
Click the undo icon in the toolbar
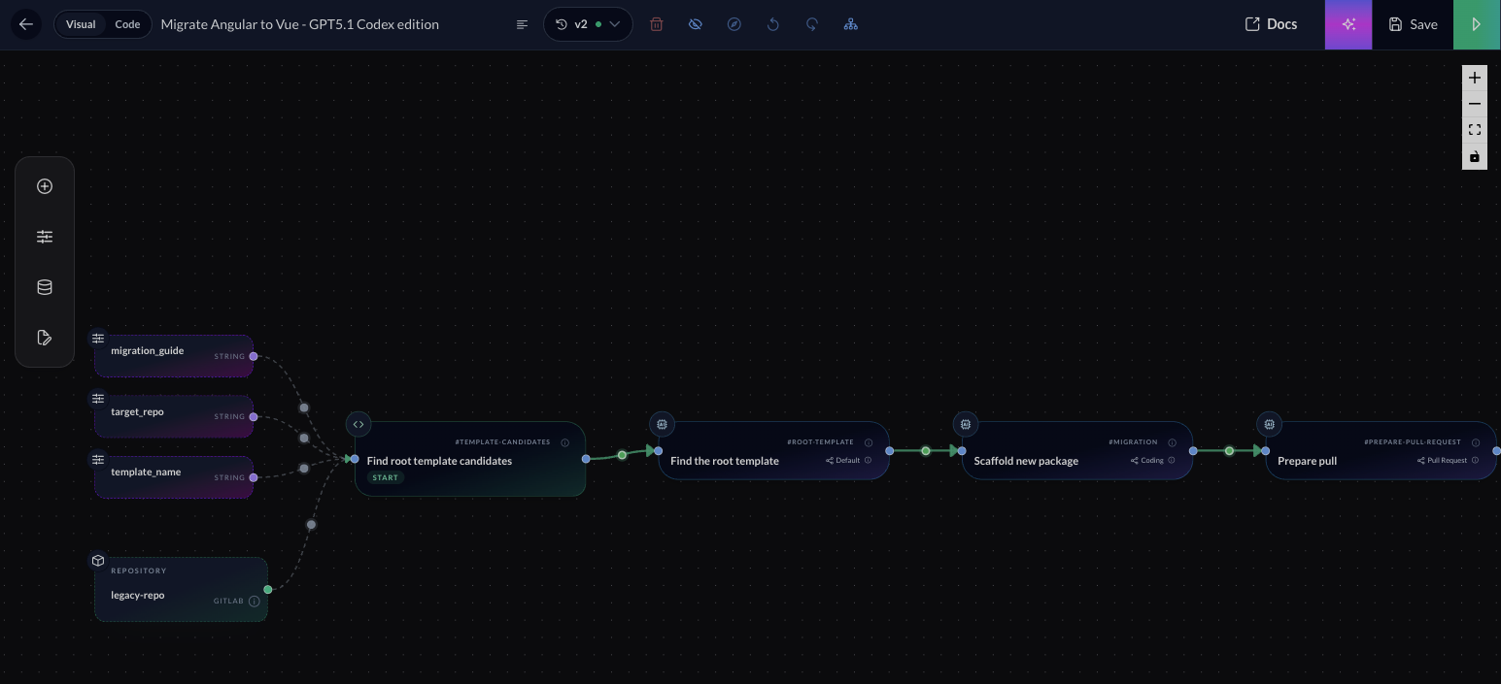pyautogui.click(x=773, y=23)
